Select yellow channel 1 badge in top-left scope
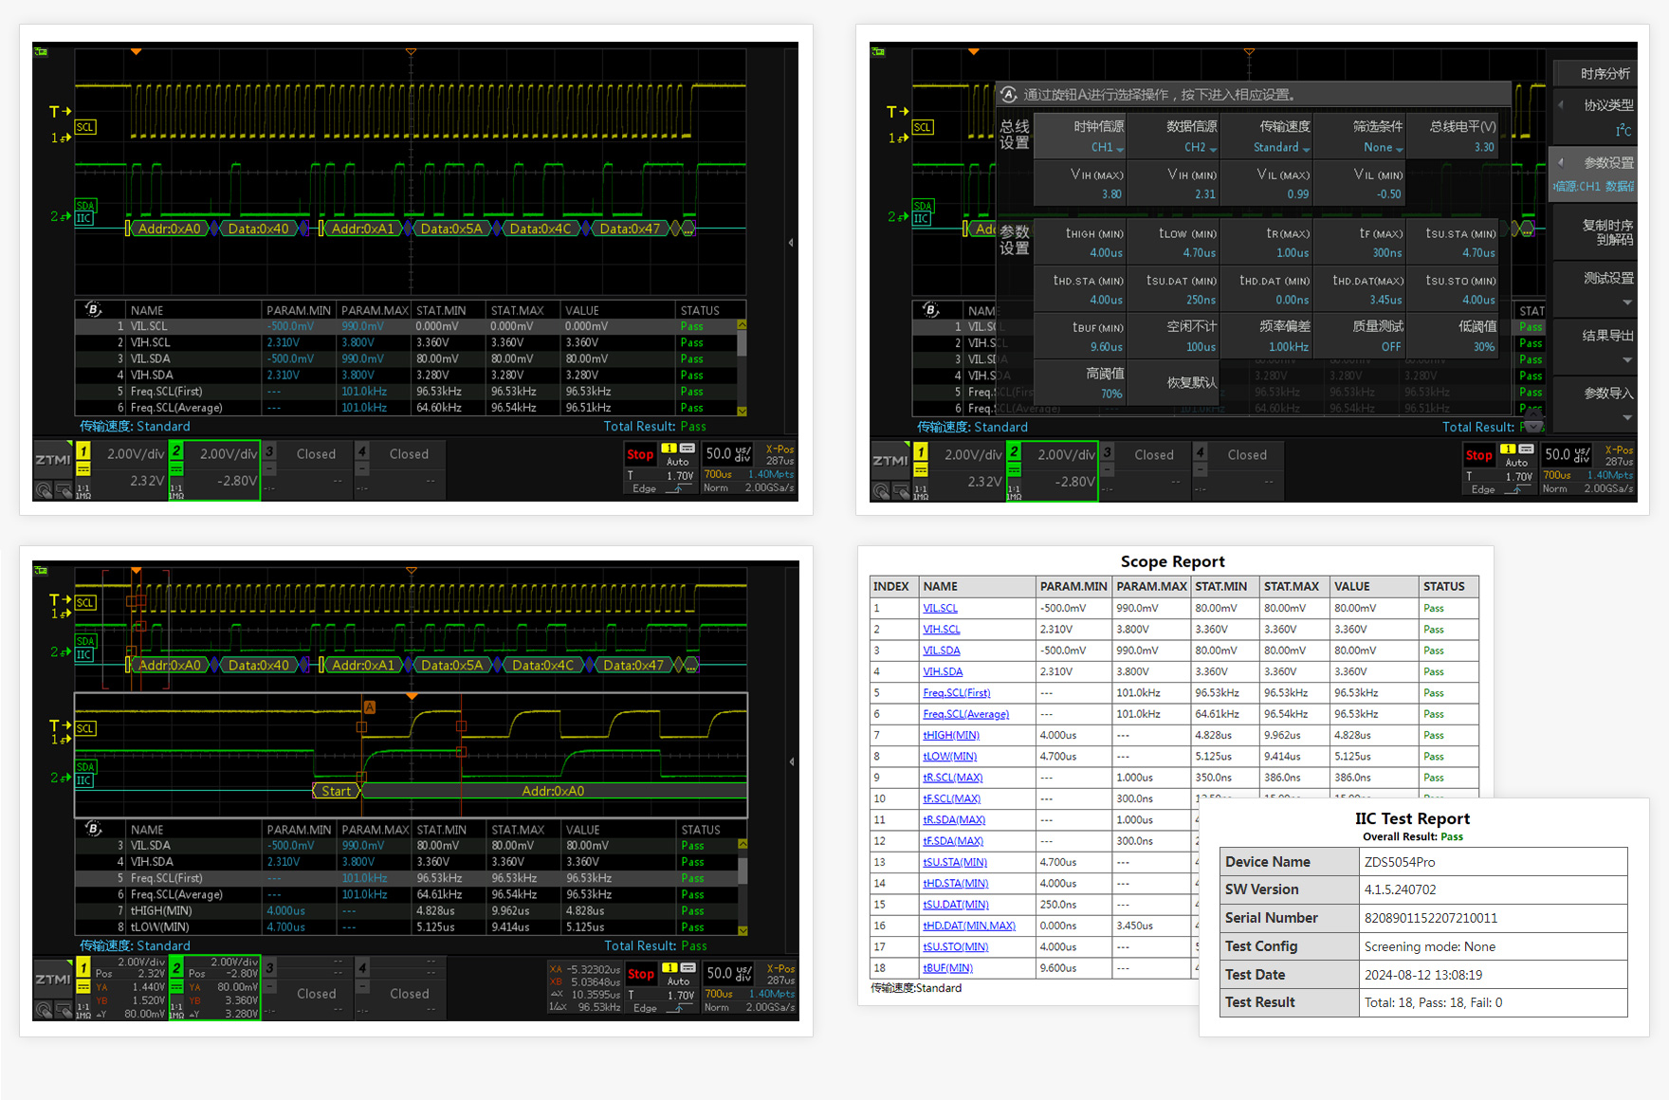The image size is (1669, 1100). [x=83, y=451]
